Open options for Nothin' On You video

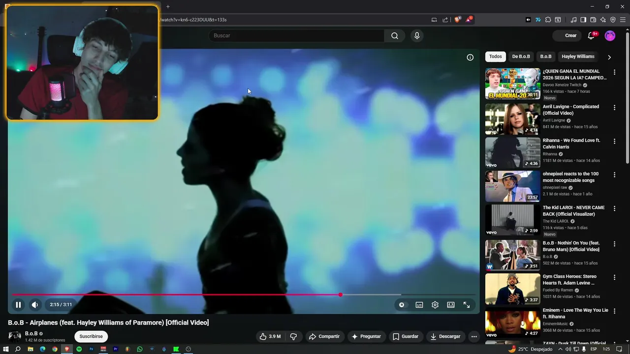(614, 244)
